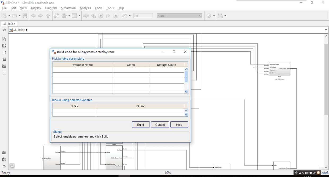
Task: Click the simulation stop time field showing Inf
Action: point(143,16)
